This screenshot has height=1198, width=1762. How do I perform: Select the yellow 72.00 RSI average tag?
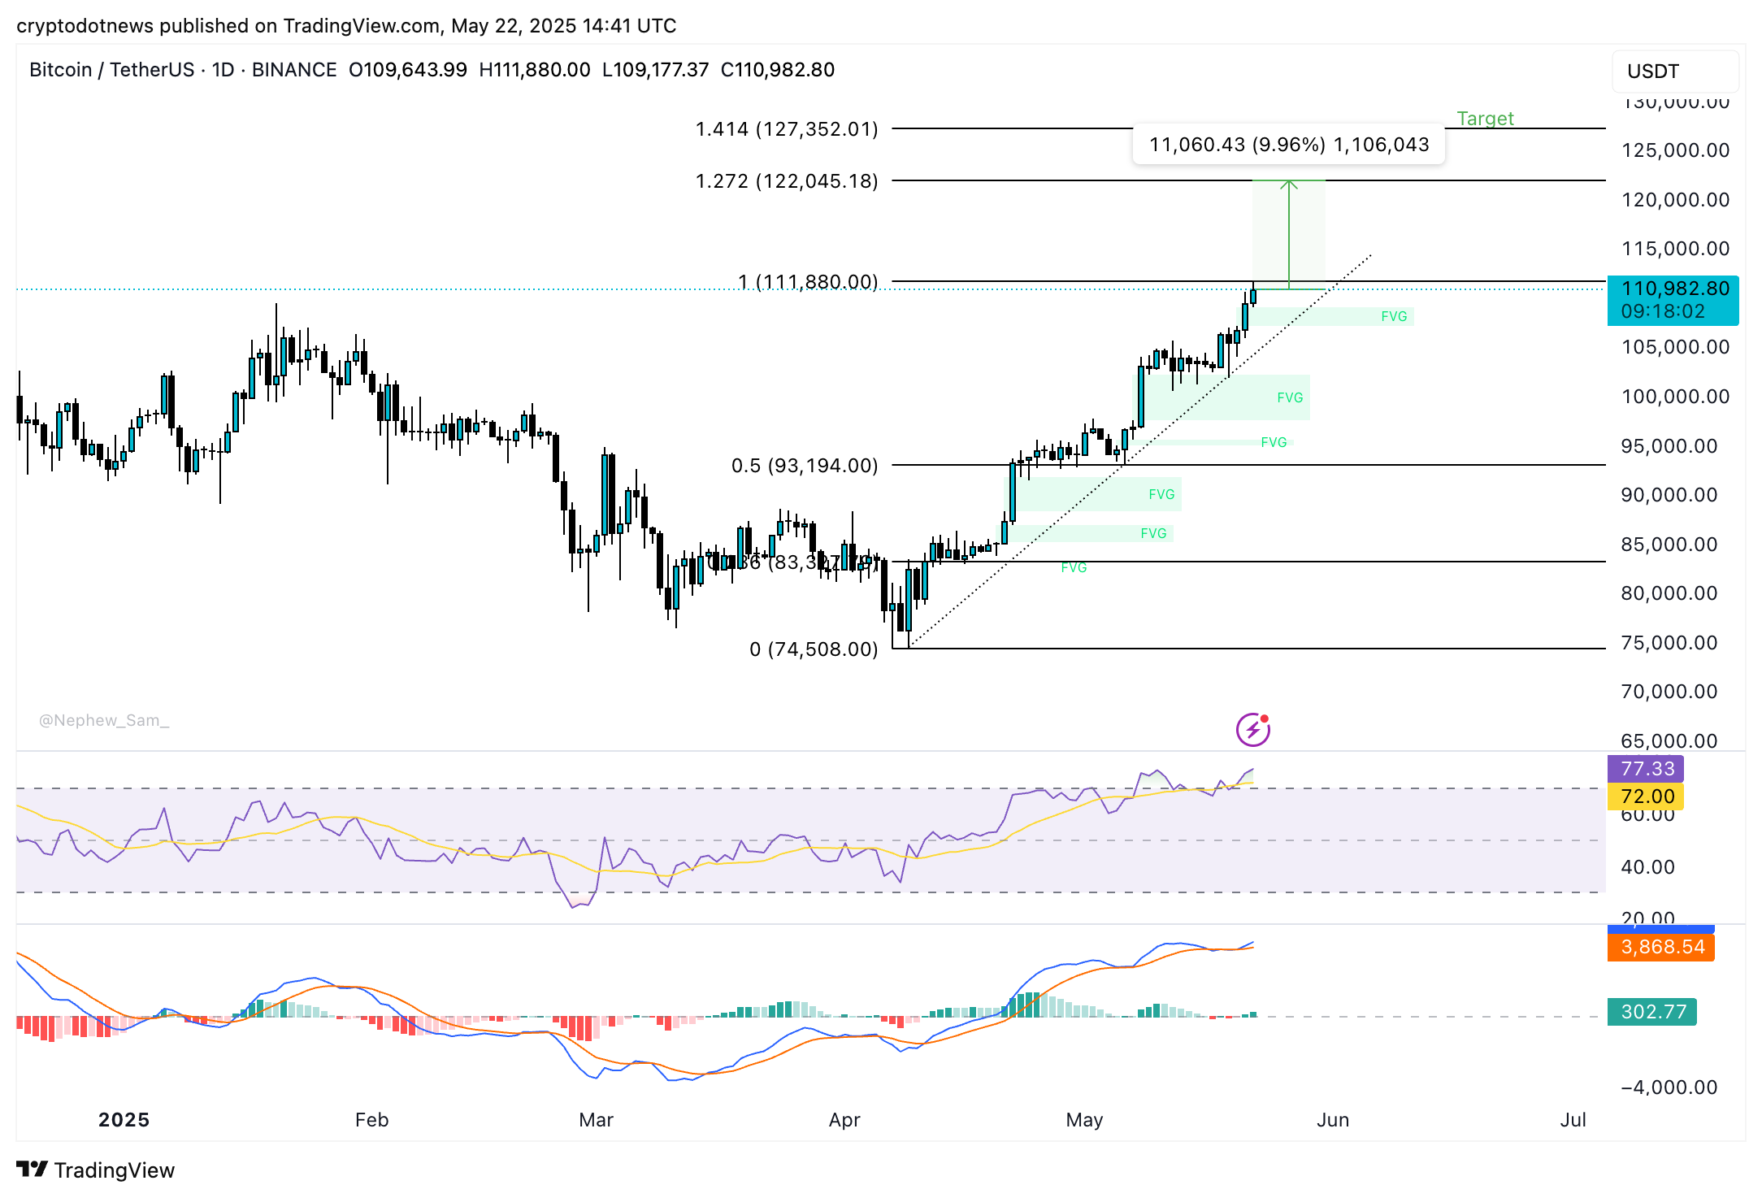1645,796
